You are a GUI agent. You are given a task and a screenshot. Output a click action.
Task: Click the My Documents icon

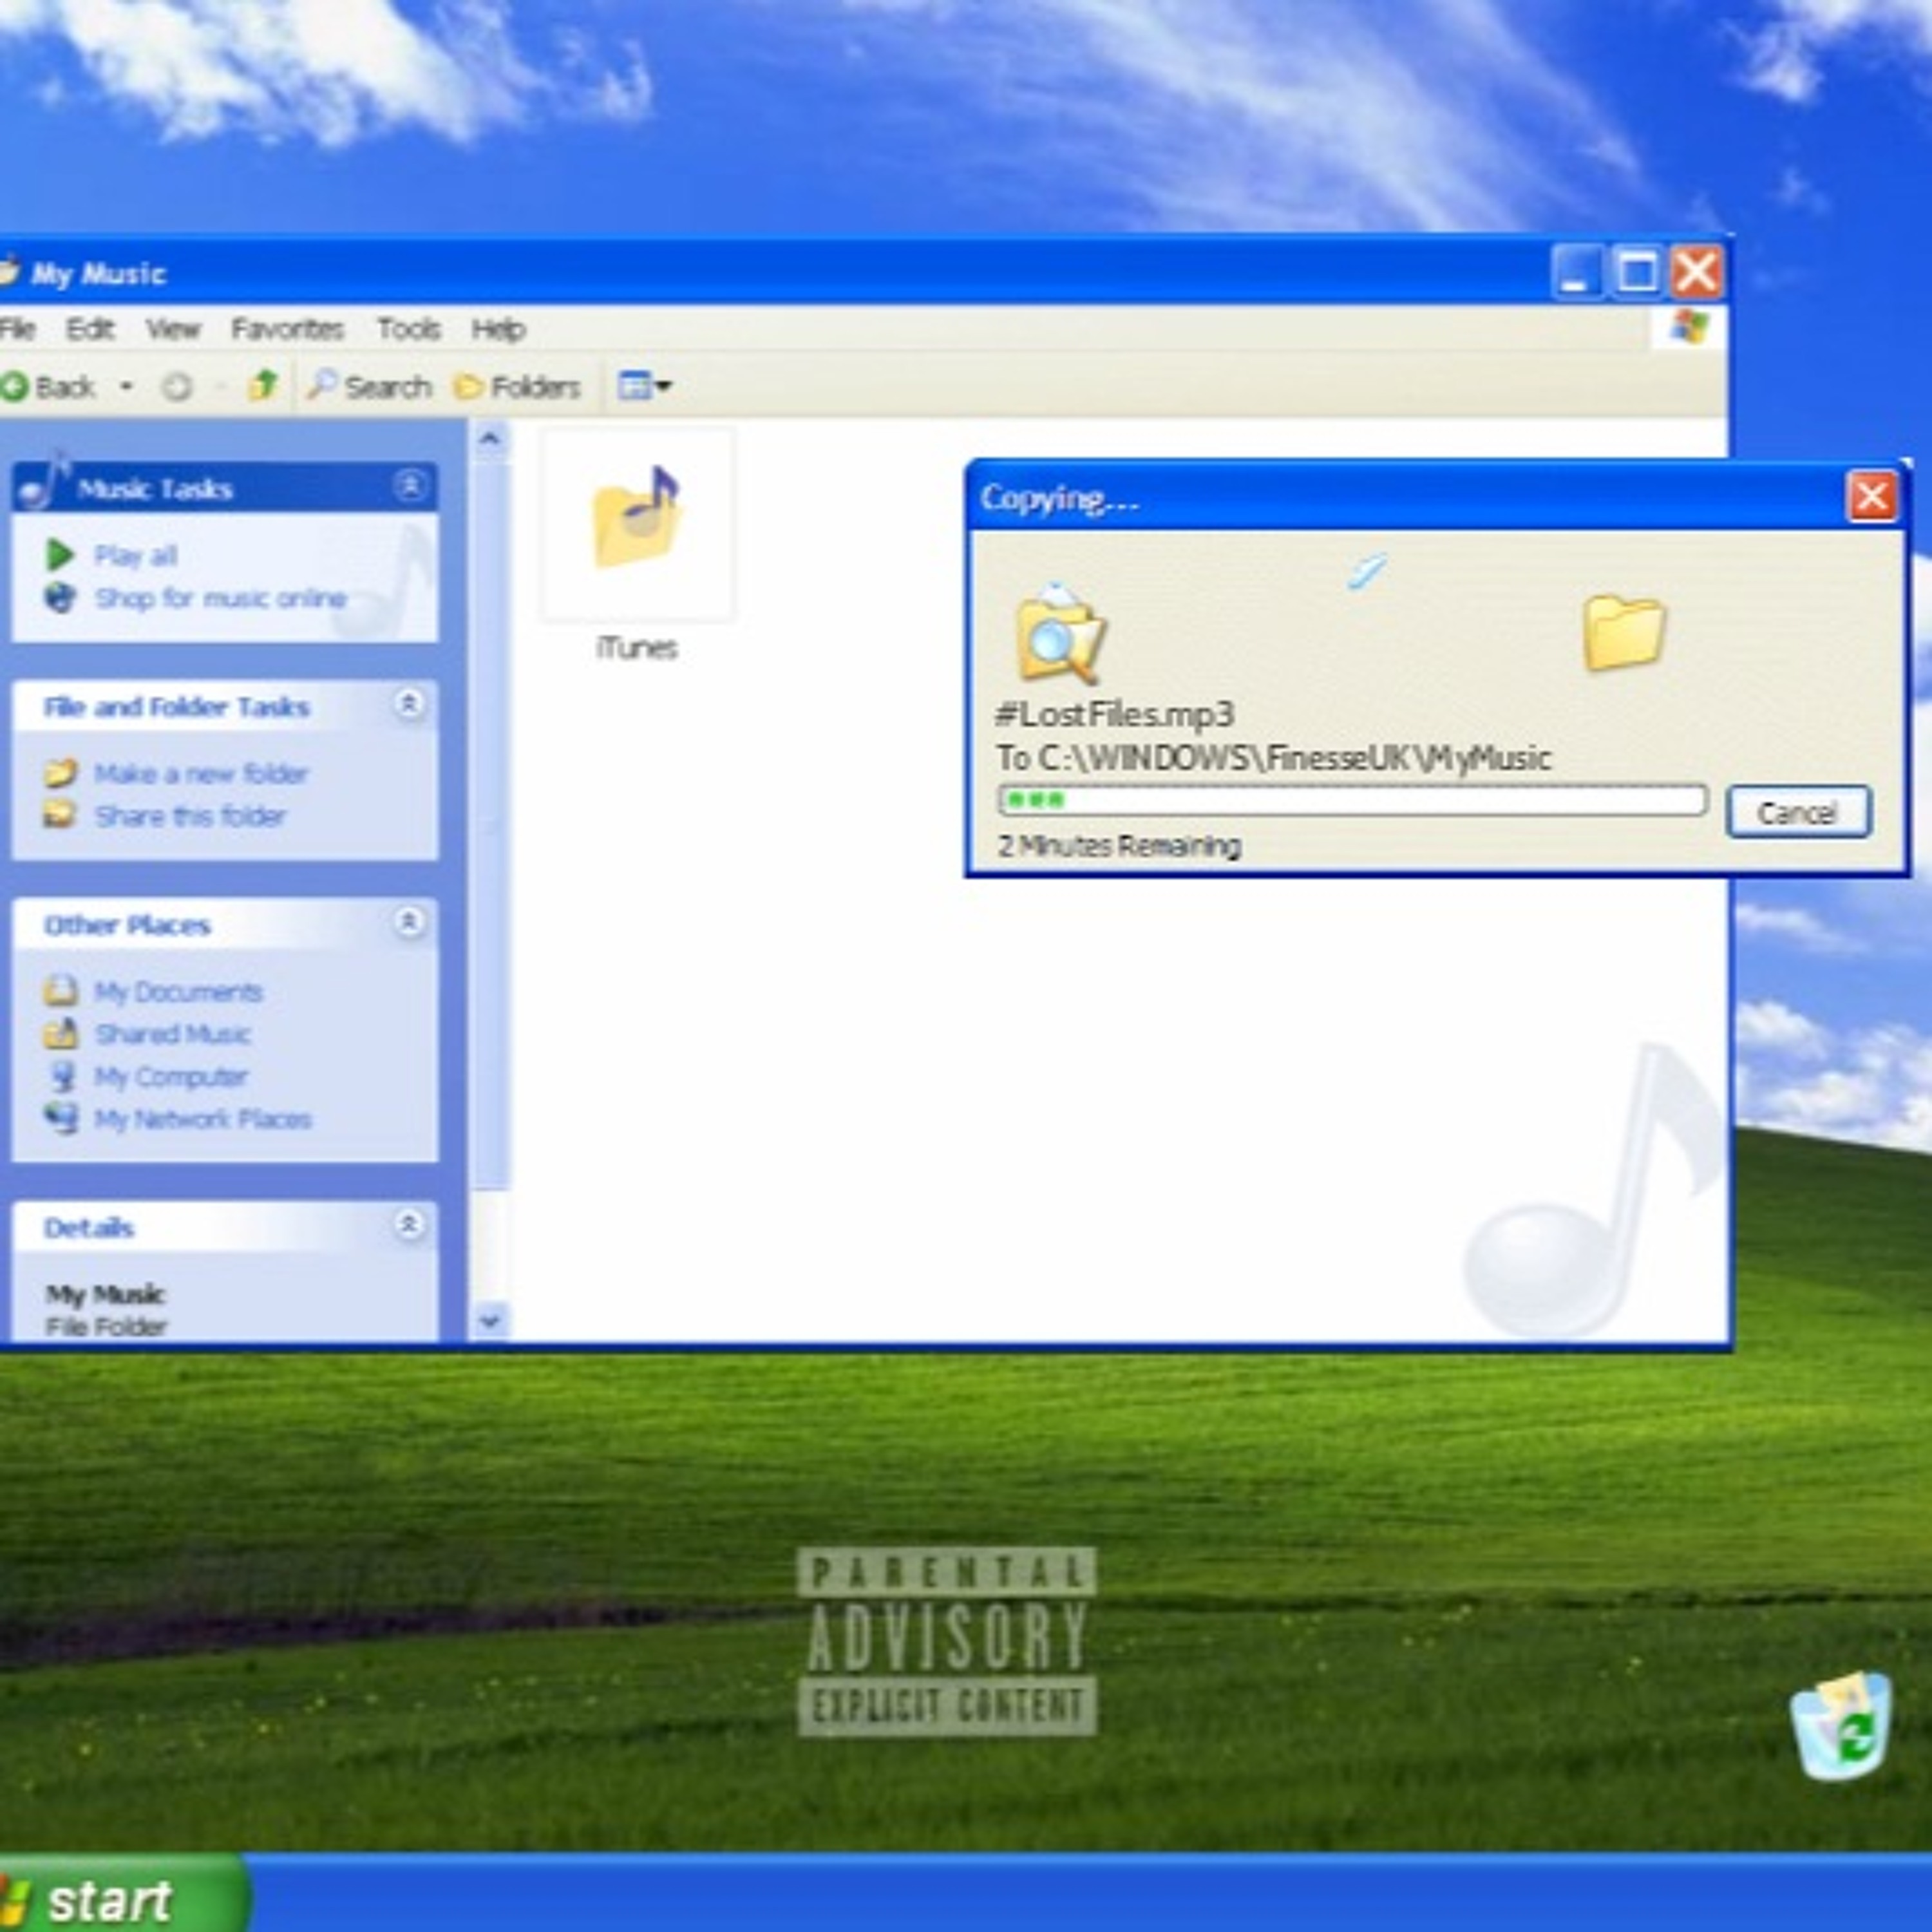coord(61,991)
